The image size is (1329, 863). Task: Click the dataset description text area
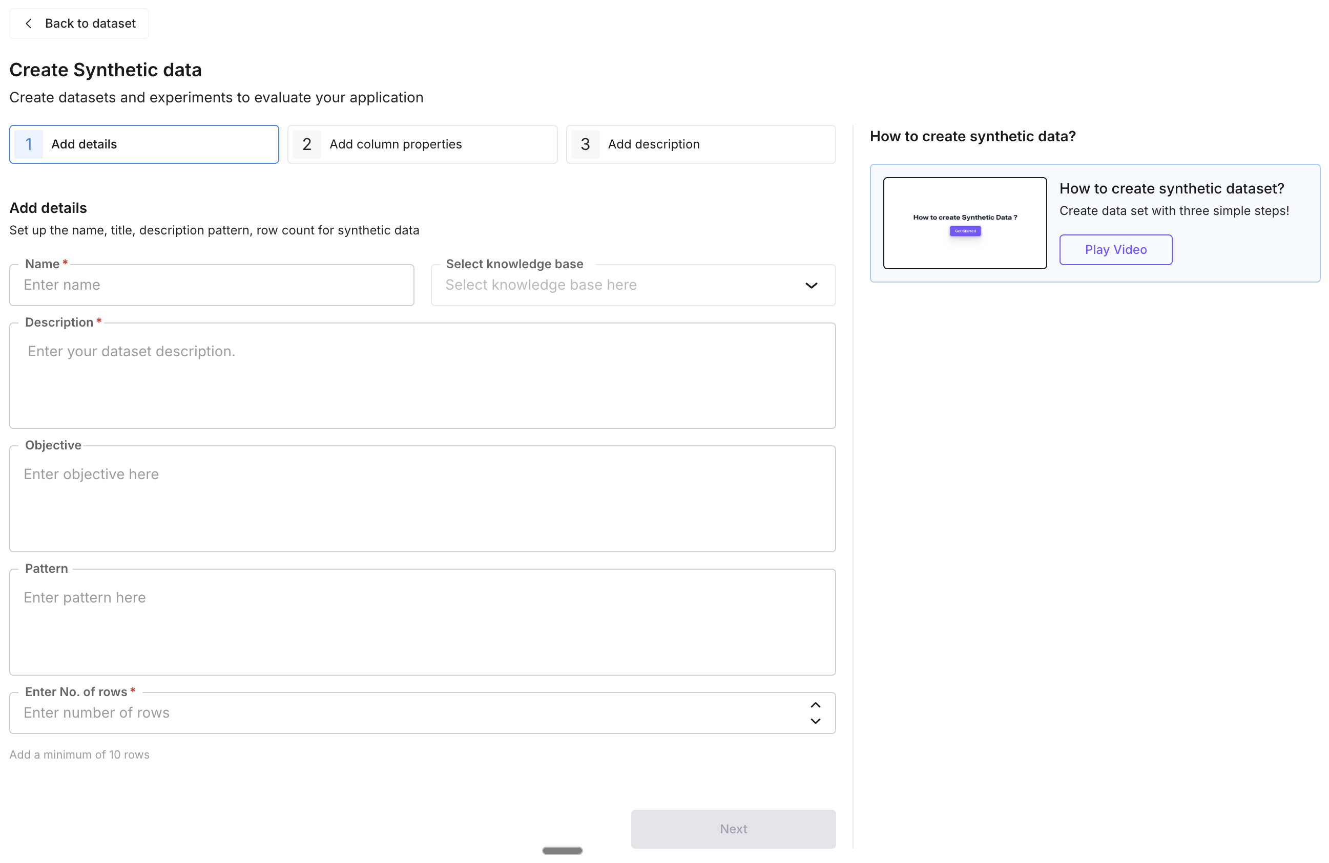[x=423, y=377]
